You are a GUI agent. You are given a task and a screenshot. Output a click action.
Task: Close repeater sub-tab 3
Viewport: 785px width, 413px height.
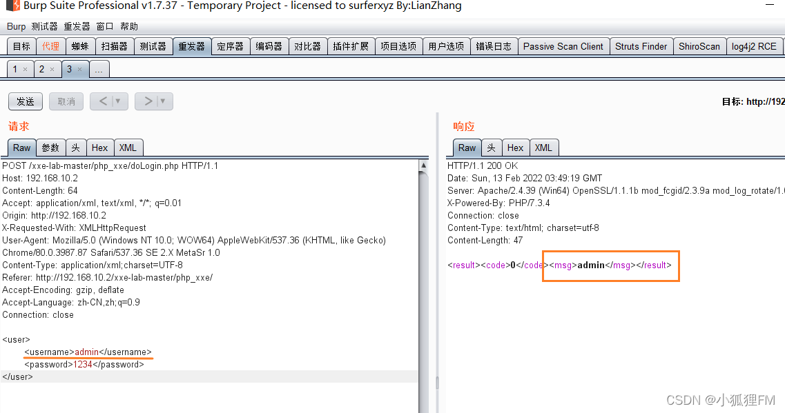pyautogui.click(x=79, y=70)
